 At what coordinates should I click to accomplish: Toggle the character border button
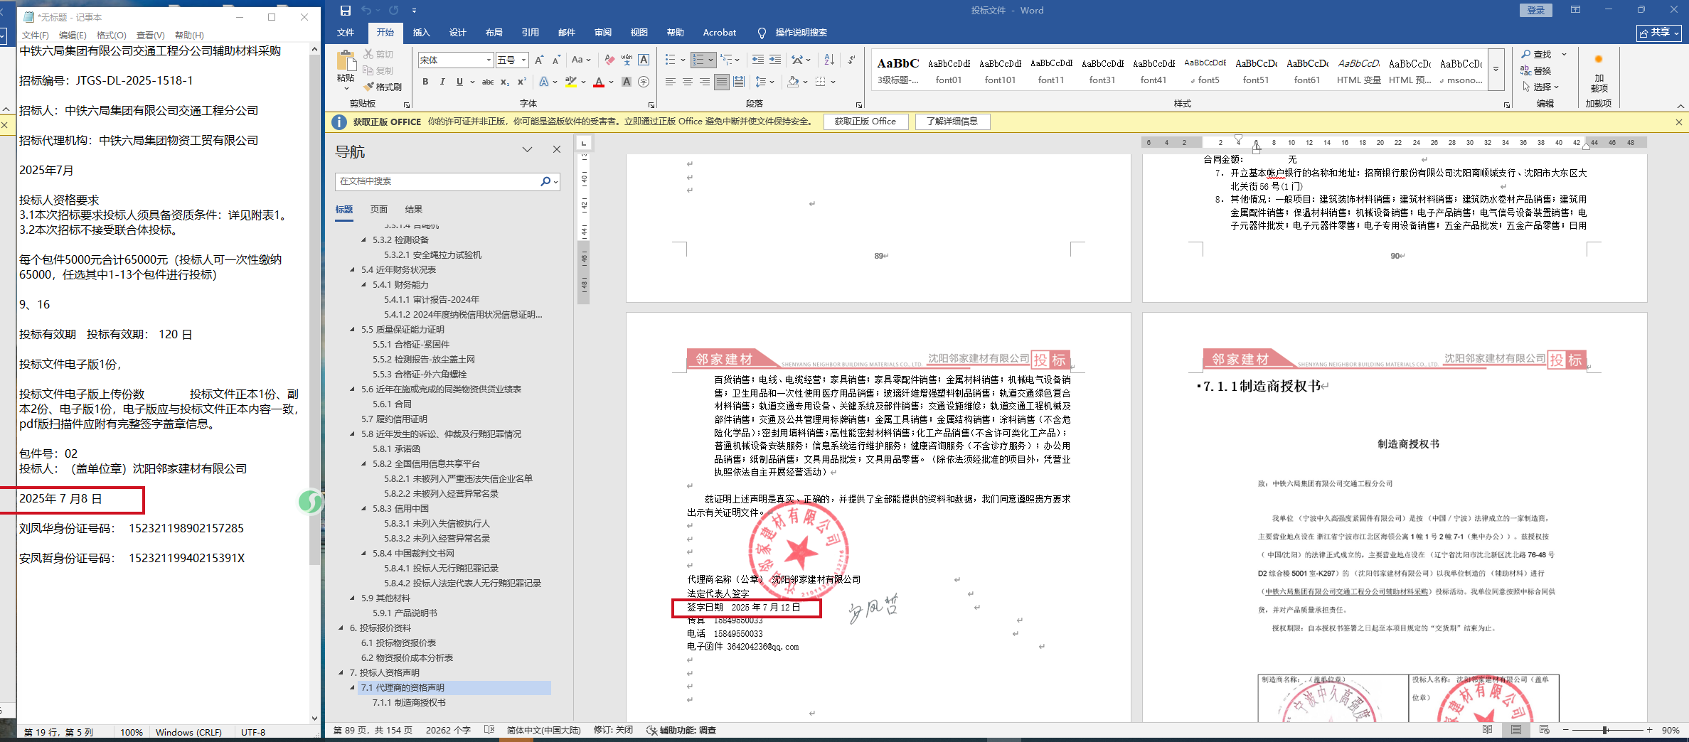[644, 60]
